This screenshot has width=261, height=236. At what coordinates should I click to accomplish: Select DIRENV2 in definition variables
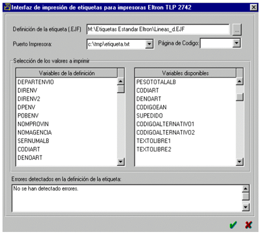(29, 99)
